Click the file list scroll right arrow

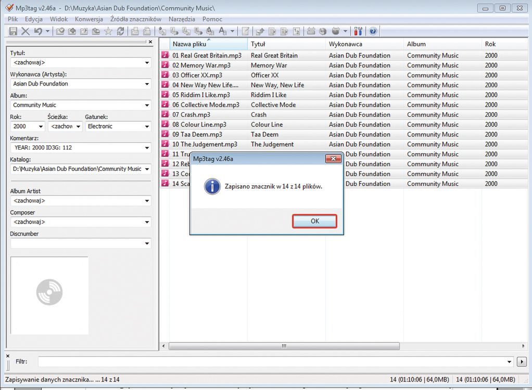523,346
